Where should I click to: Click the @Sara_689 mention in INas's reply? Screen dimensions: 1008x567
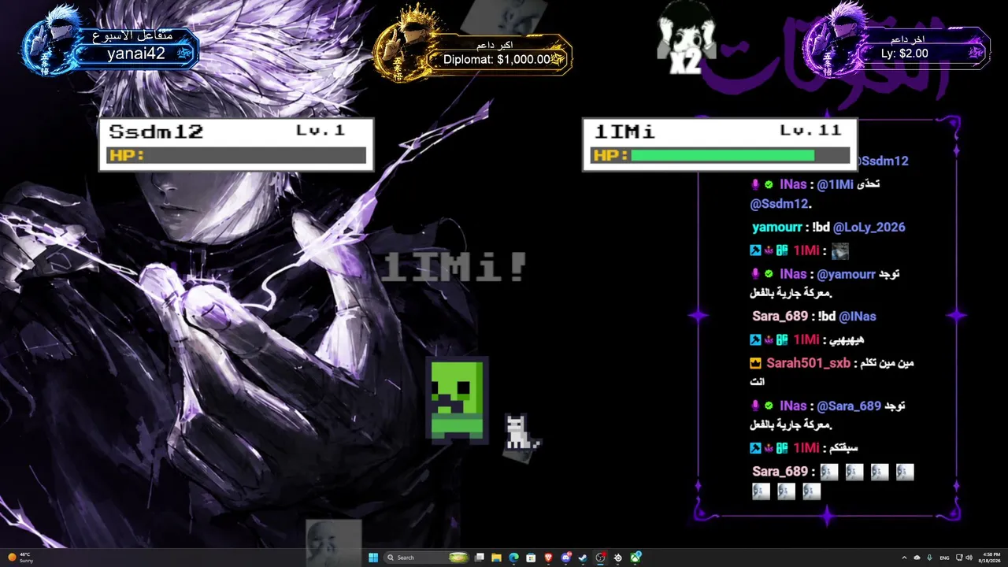[849, 406]
